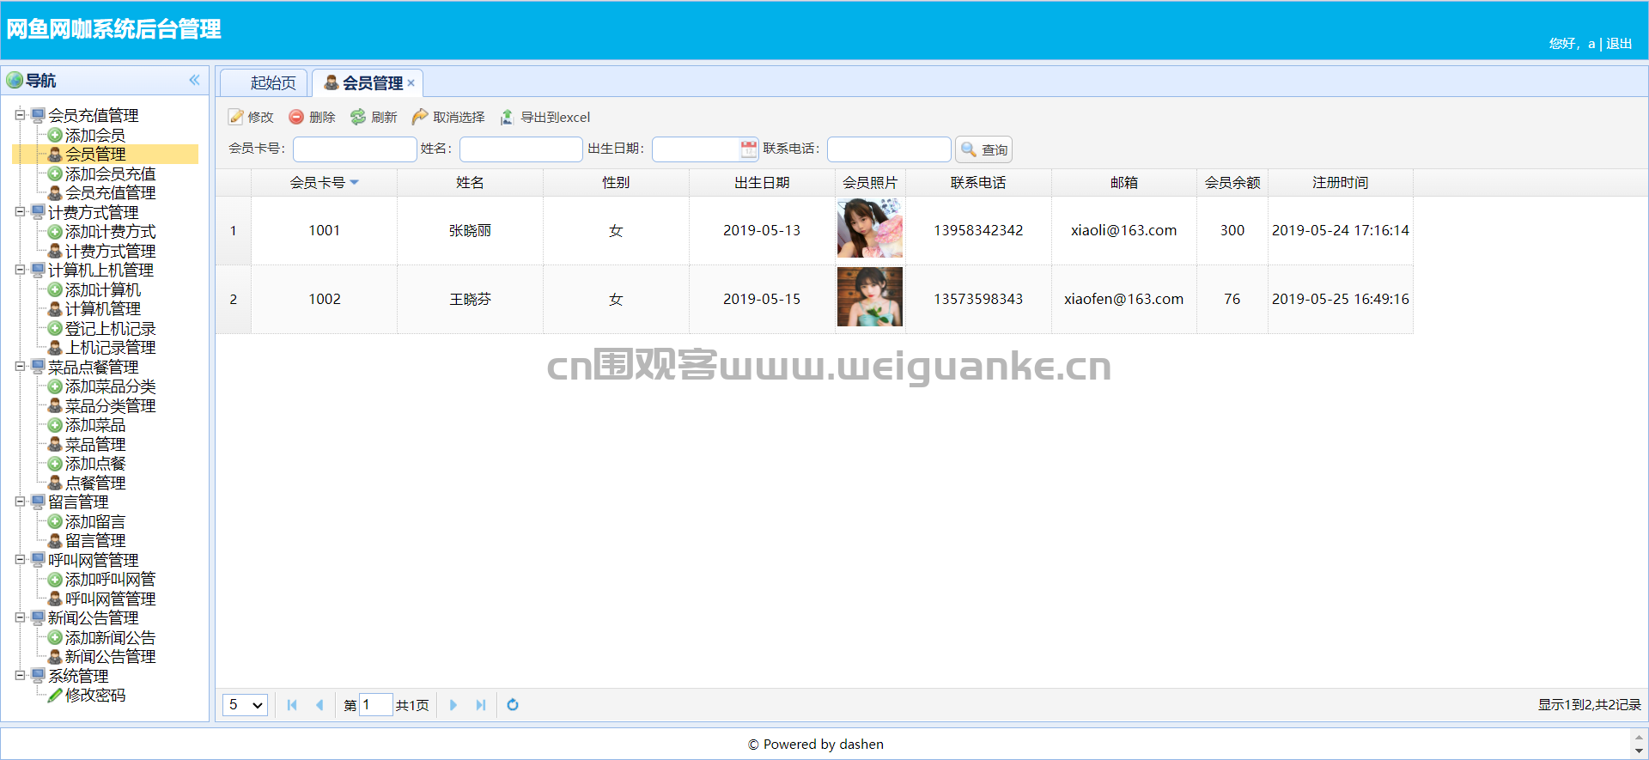1649x760 pixels.
Task: Click the 导出到excel export icon
Action: click(508, 117)
